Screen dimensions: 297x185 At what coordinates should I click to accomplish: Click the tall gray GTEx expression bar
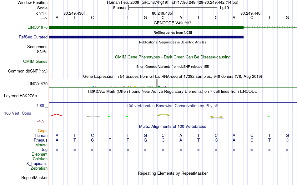157,83
